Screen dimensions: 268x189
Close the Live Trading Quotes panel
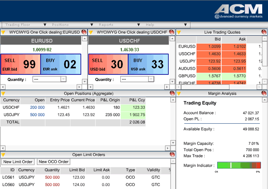pyautogui.click(x=264, y=32)
